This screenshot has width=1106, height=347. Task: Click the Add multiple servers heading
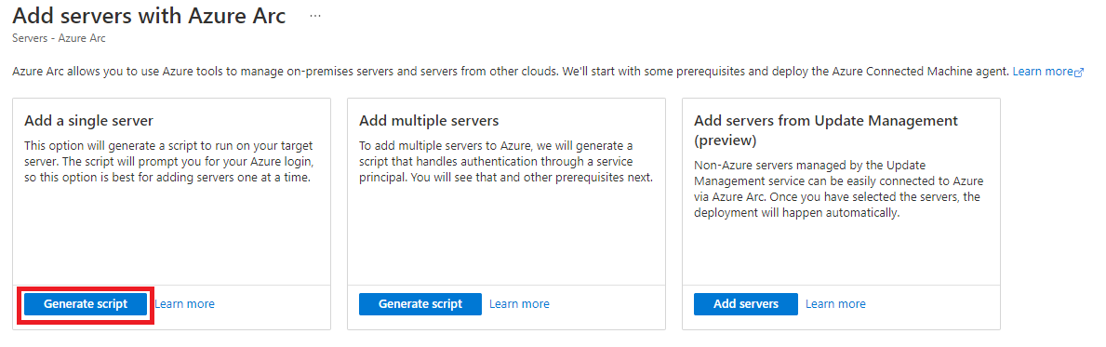click(429, 121)
